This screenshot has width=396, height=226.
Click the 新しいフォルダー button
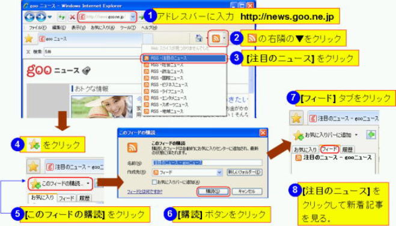click(245, 172)
